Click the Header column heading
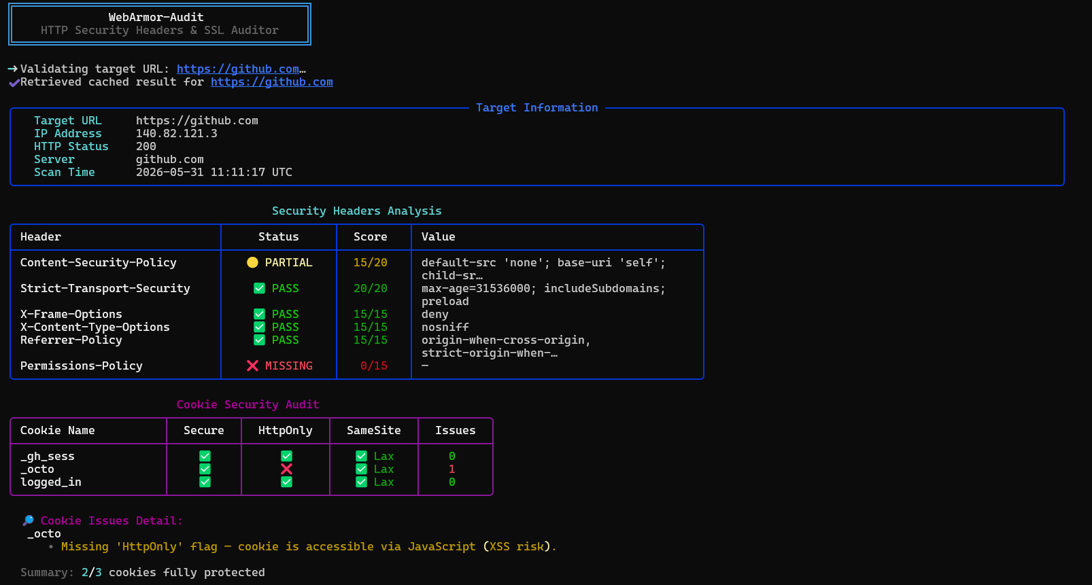This screenshot has height=585, width=1092. coord(41,236)
